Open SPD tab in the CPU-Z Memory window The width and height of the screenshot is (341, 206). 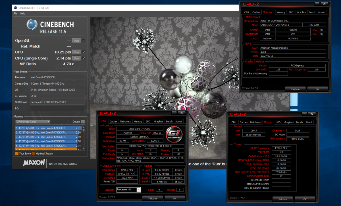(278, 122)
